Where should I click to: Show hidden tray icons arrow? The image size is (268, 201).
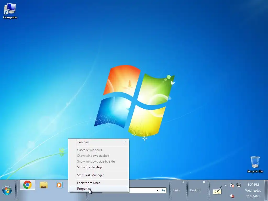226,185
